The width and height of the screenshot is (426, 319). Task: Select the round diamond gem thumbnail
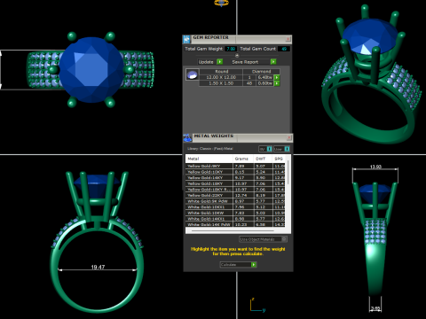click(x=192, y=74)
